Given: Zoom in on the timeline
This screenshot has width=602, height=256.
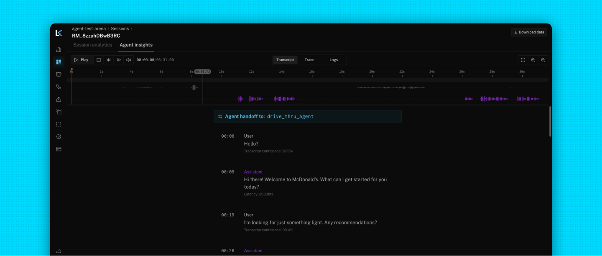Looking at the screenshot, I should (x=533, y=60).
